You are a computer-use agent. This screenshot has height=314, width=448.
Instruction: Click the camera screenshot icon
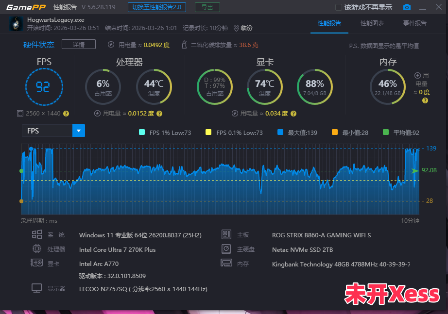(x=407, y=7)
